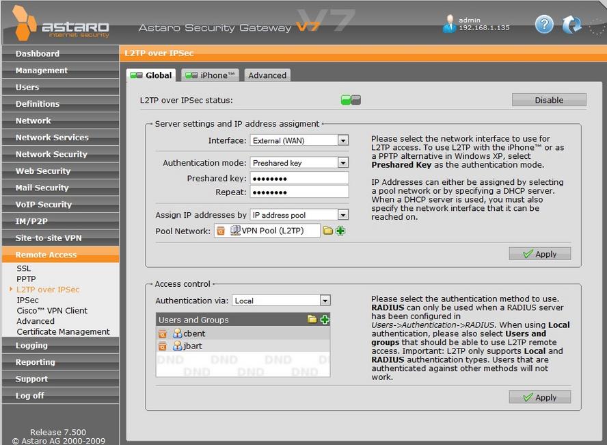The width and height of the screenshot is (607, 445).
Task: Click Log off in the sidebar
Action: pyautogui.click(x=60, y=396)
